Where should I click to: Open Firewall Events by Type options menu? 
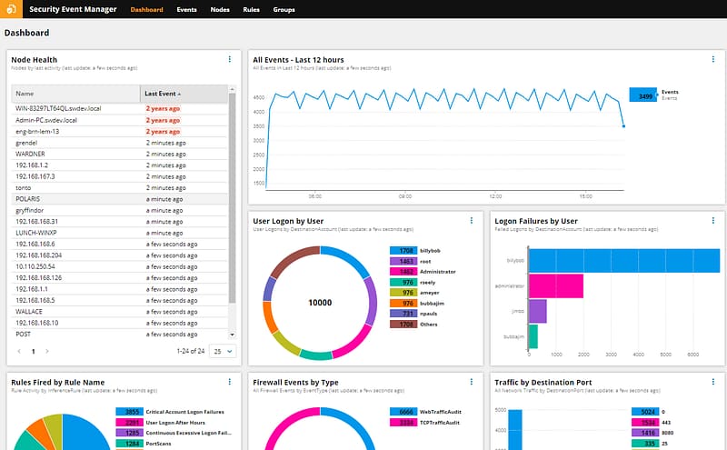pyautogui.click(x=472, y=381)
